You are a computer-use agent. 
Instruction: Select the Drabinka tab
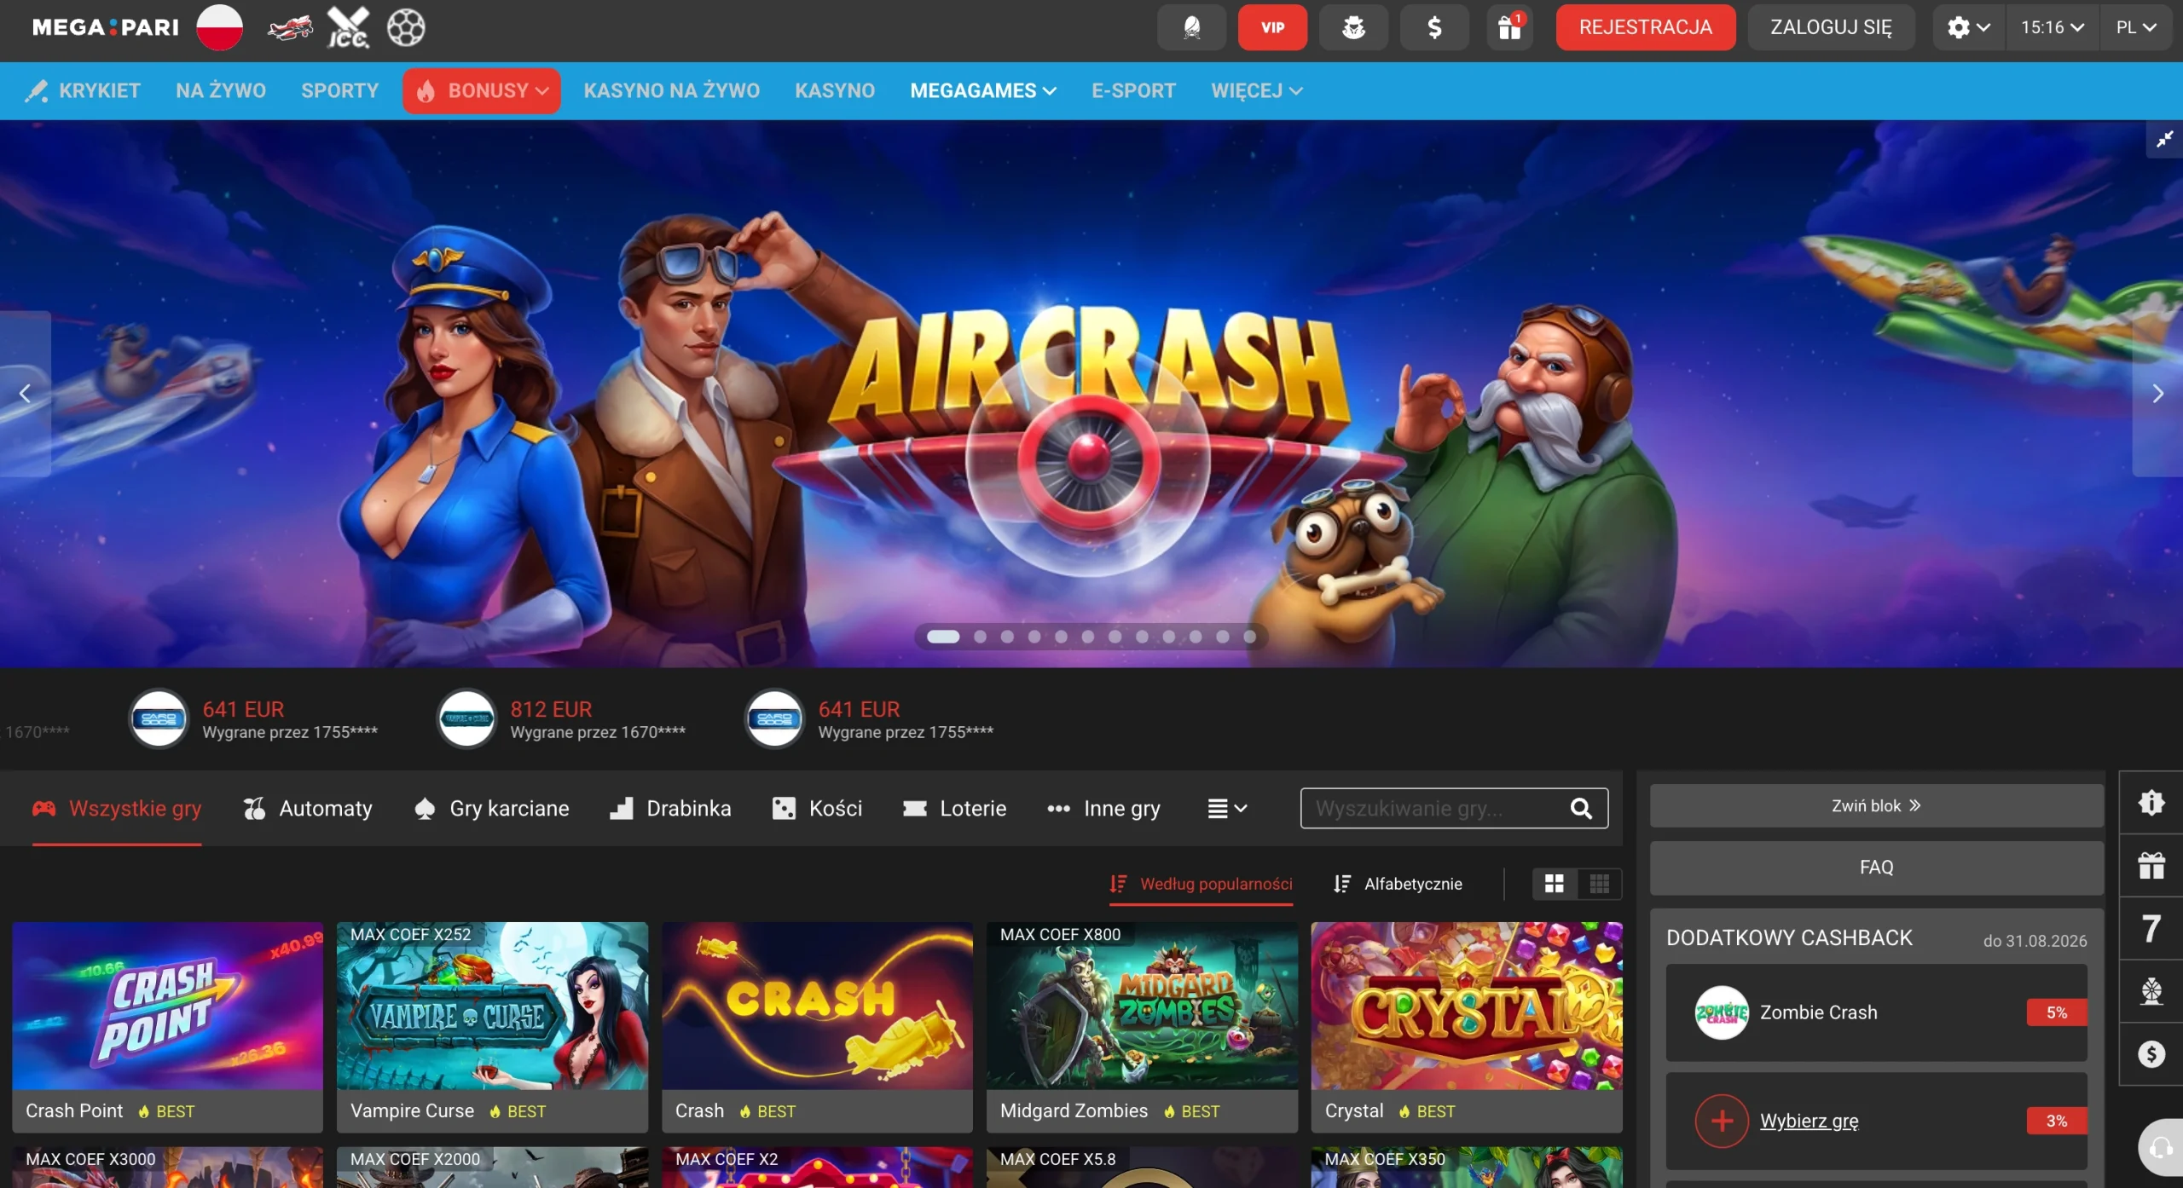pos(670,808)
